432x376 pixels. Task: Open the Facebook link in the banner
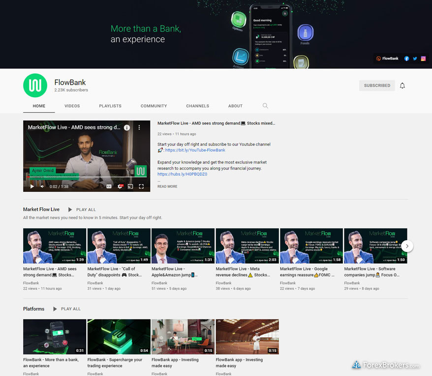pyautogui.click(x=406, y=59)
